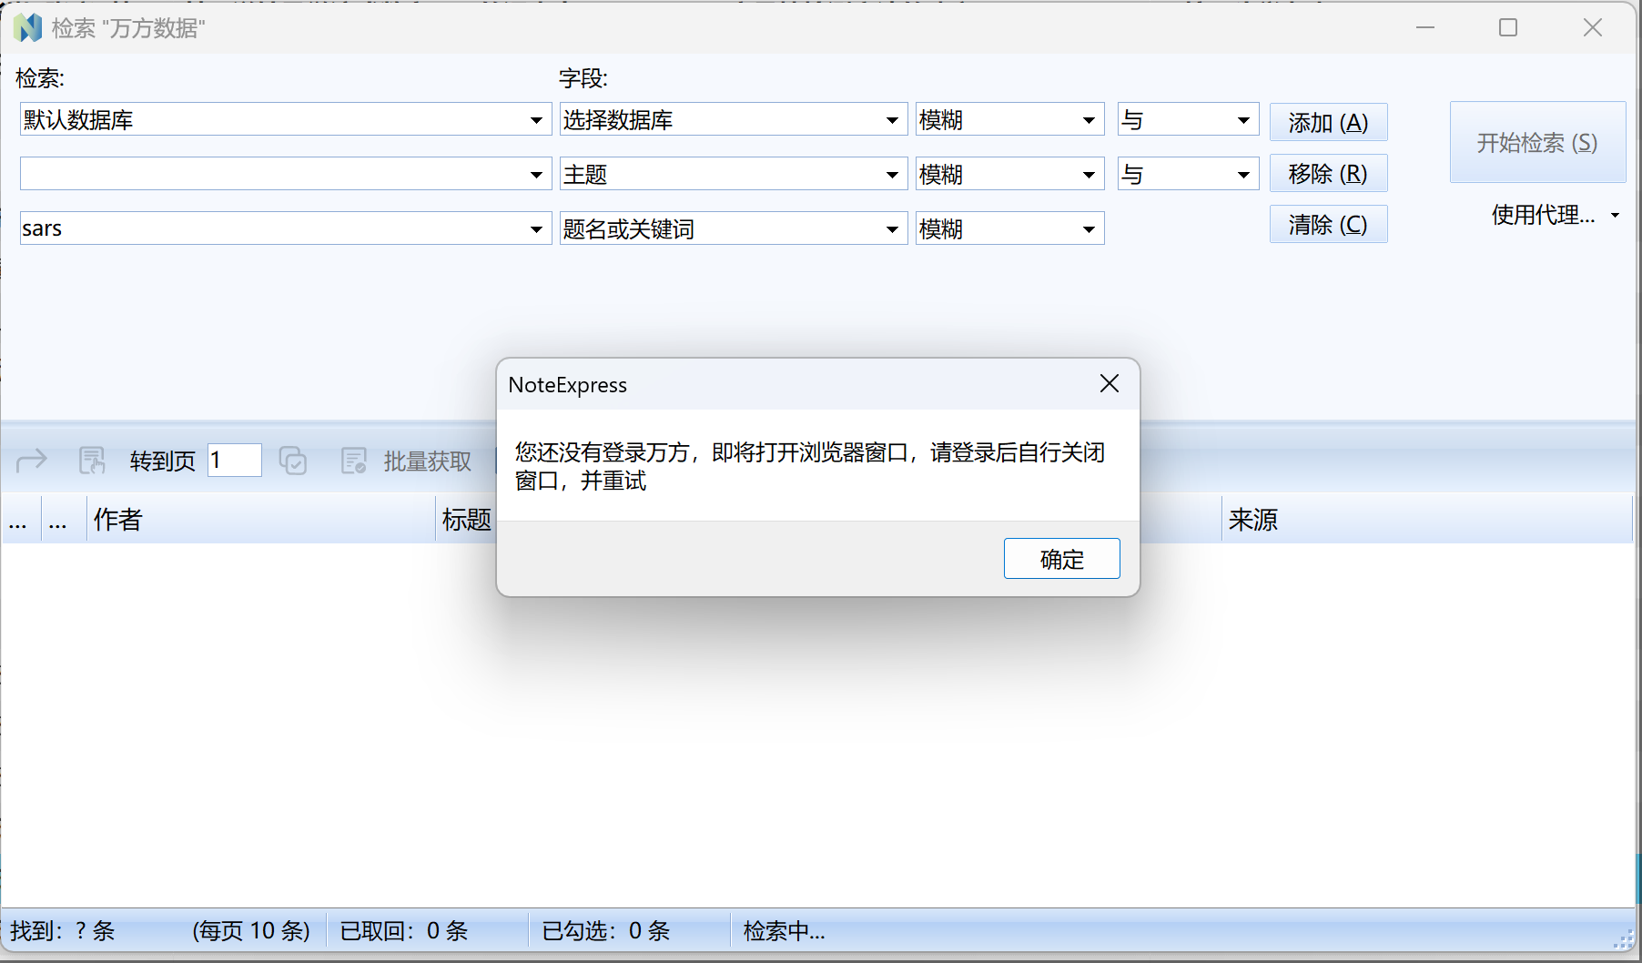Click the 移除 (R) button
This screenshot has height=963, width=1642.
[x=1328, y=173]
